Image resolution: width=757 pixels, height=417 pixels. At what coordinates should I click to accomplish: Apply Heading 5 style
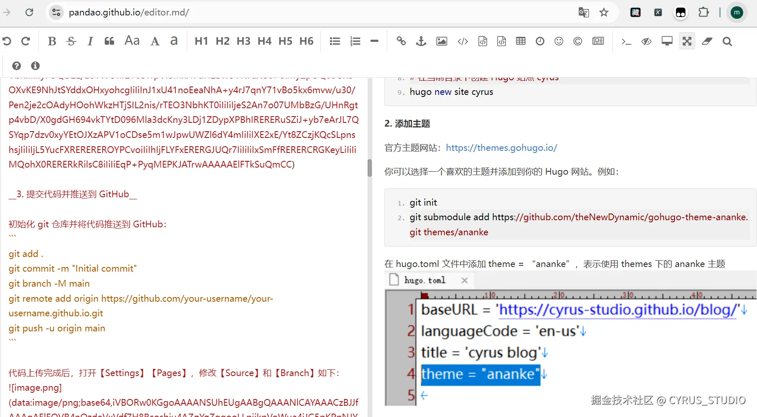click(285, 41)
